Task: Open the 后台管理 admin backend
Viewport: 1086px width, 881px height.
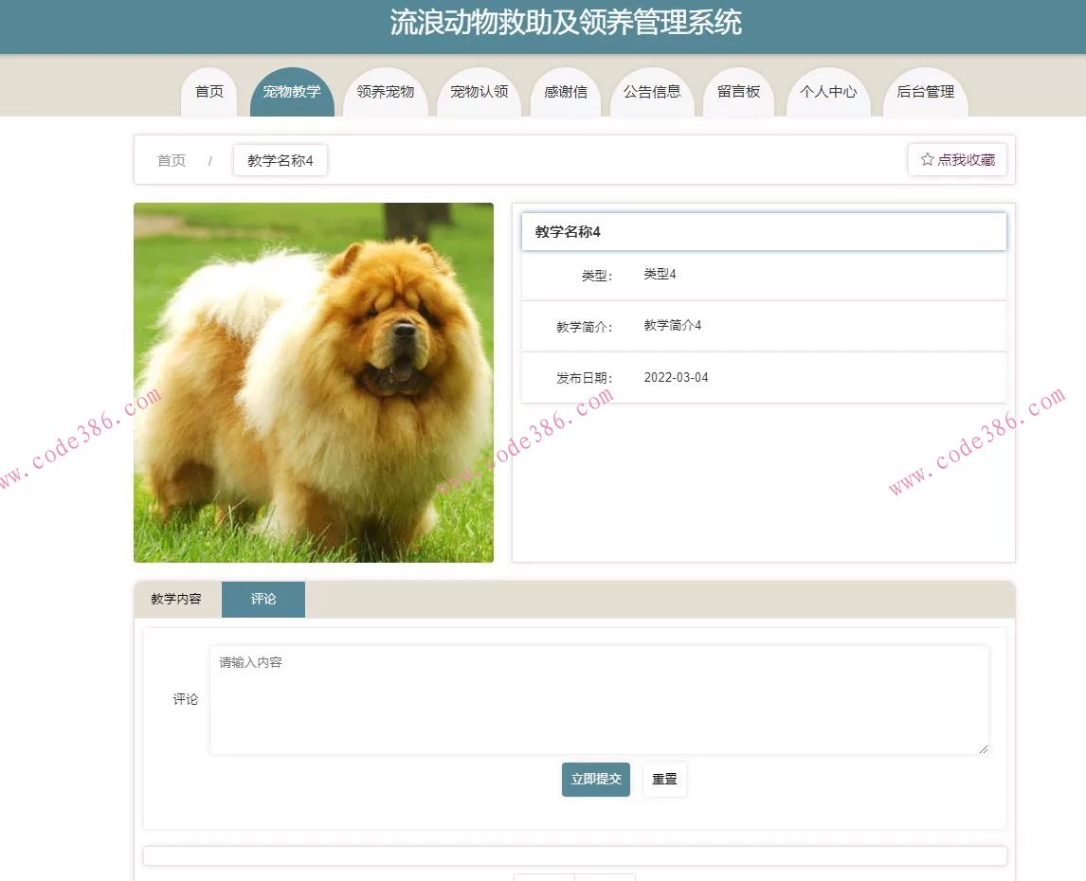Action: pyautogui.click(x=925, y=92)
